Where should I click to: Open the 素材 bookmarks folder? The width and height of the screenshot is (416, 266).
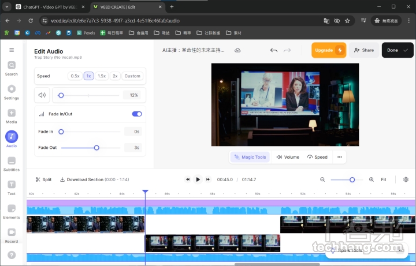[x=233, y=33]
